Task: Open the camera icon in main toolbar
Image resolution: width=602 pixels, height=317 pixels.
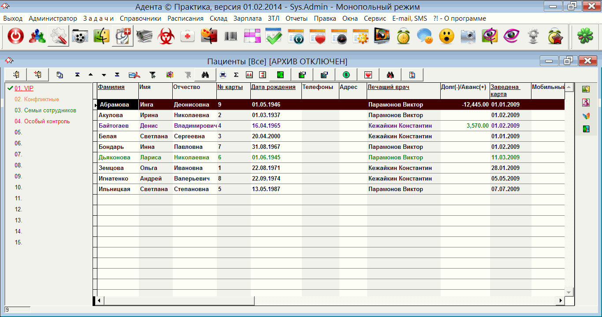Action: point(468,37)
